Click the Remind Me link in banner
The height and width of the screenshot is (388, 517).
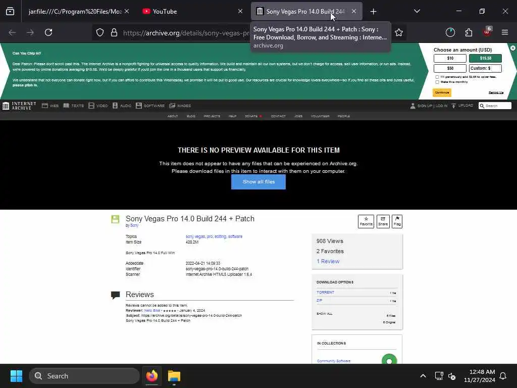click(x=496, y=93)
